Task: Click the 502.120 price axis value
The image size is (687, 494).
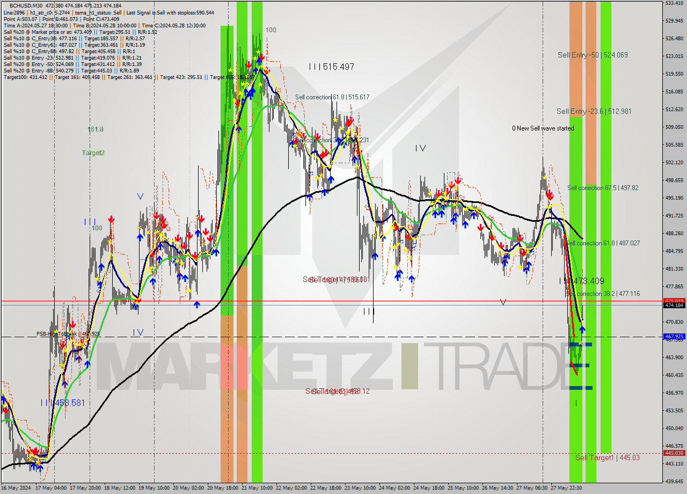Action: tap(675, 162)
